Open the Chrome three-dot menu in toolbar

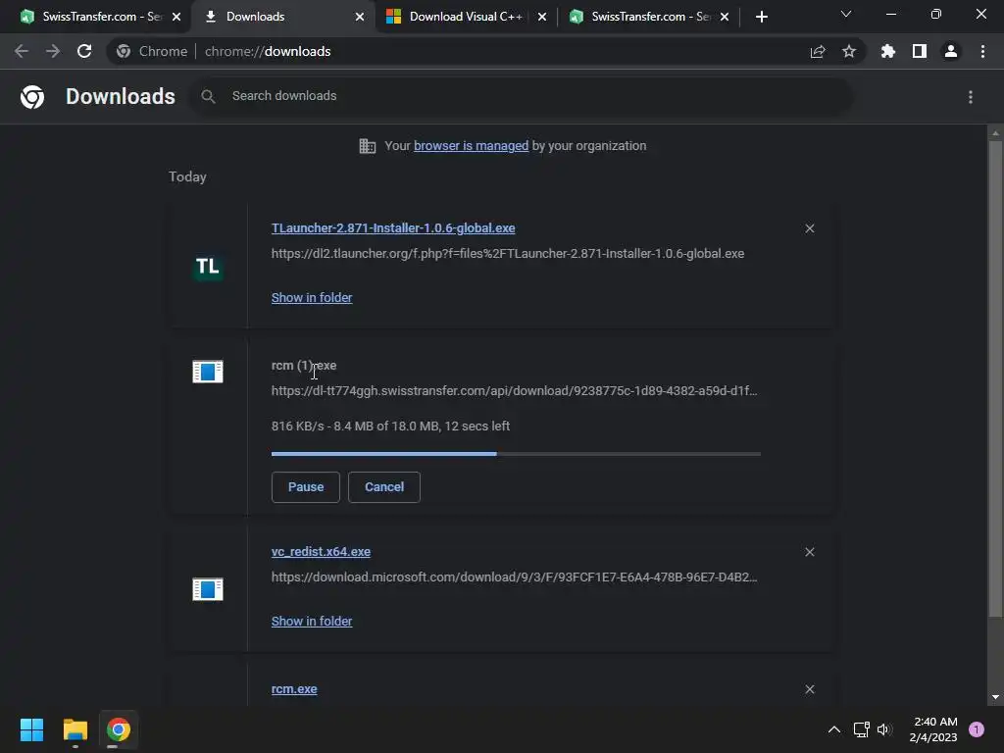982,51
